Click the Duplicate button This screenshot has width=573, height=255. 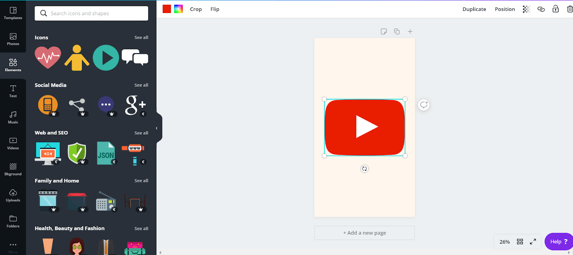[x=474, y=9]
